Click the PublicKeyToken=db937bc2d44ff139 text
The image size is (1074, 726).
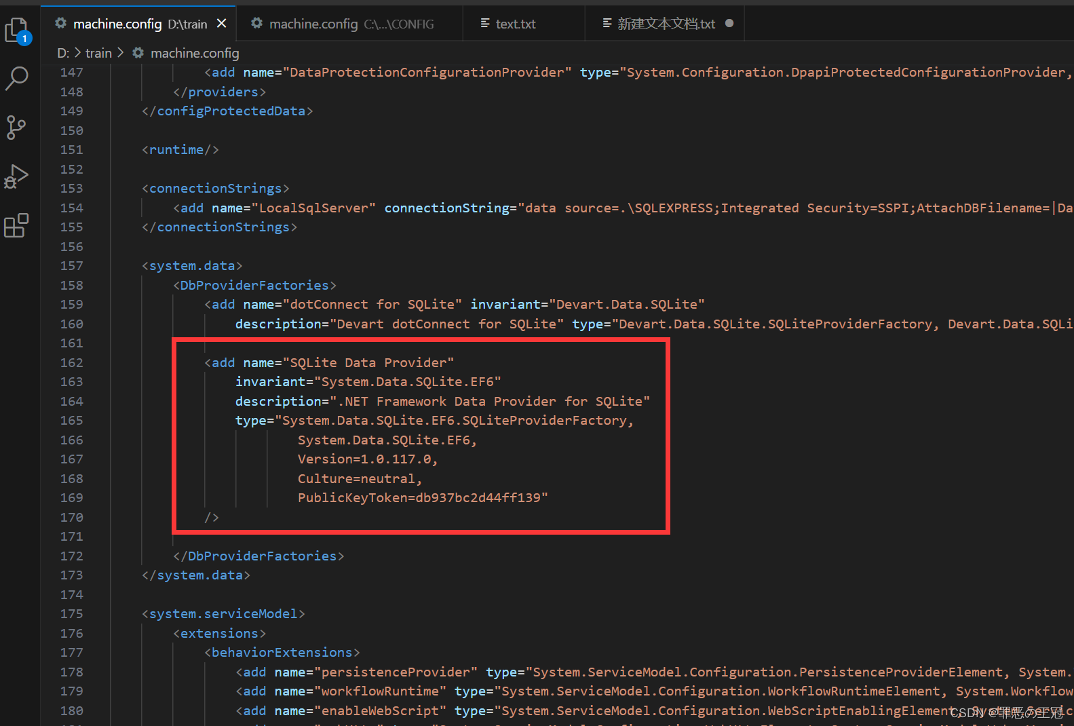pyautogui.click(x=419, y=498)
